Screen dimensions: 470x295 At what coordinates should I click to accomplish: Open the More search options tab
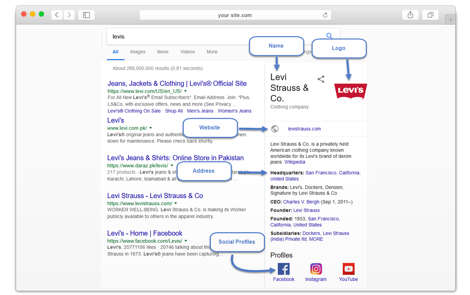[212, 52]
